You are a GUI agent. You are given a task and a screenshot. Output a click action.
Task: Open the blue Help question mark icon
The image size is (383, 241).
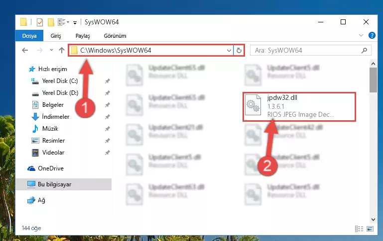coord(372,36)
